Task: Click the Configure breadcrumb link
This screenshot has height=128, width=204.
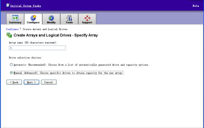Action: pos(12,29)
